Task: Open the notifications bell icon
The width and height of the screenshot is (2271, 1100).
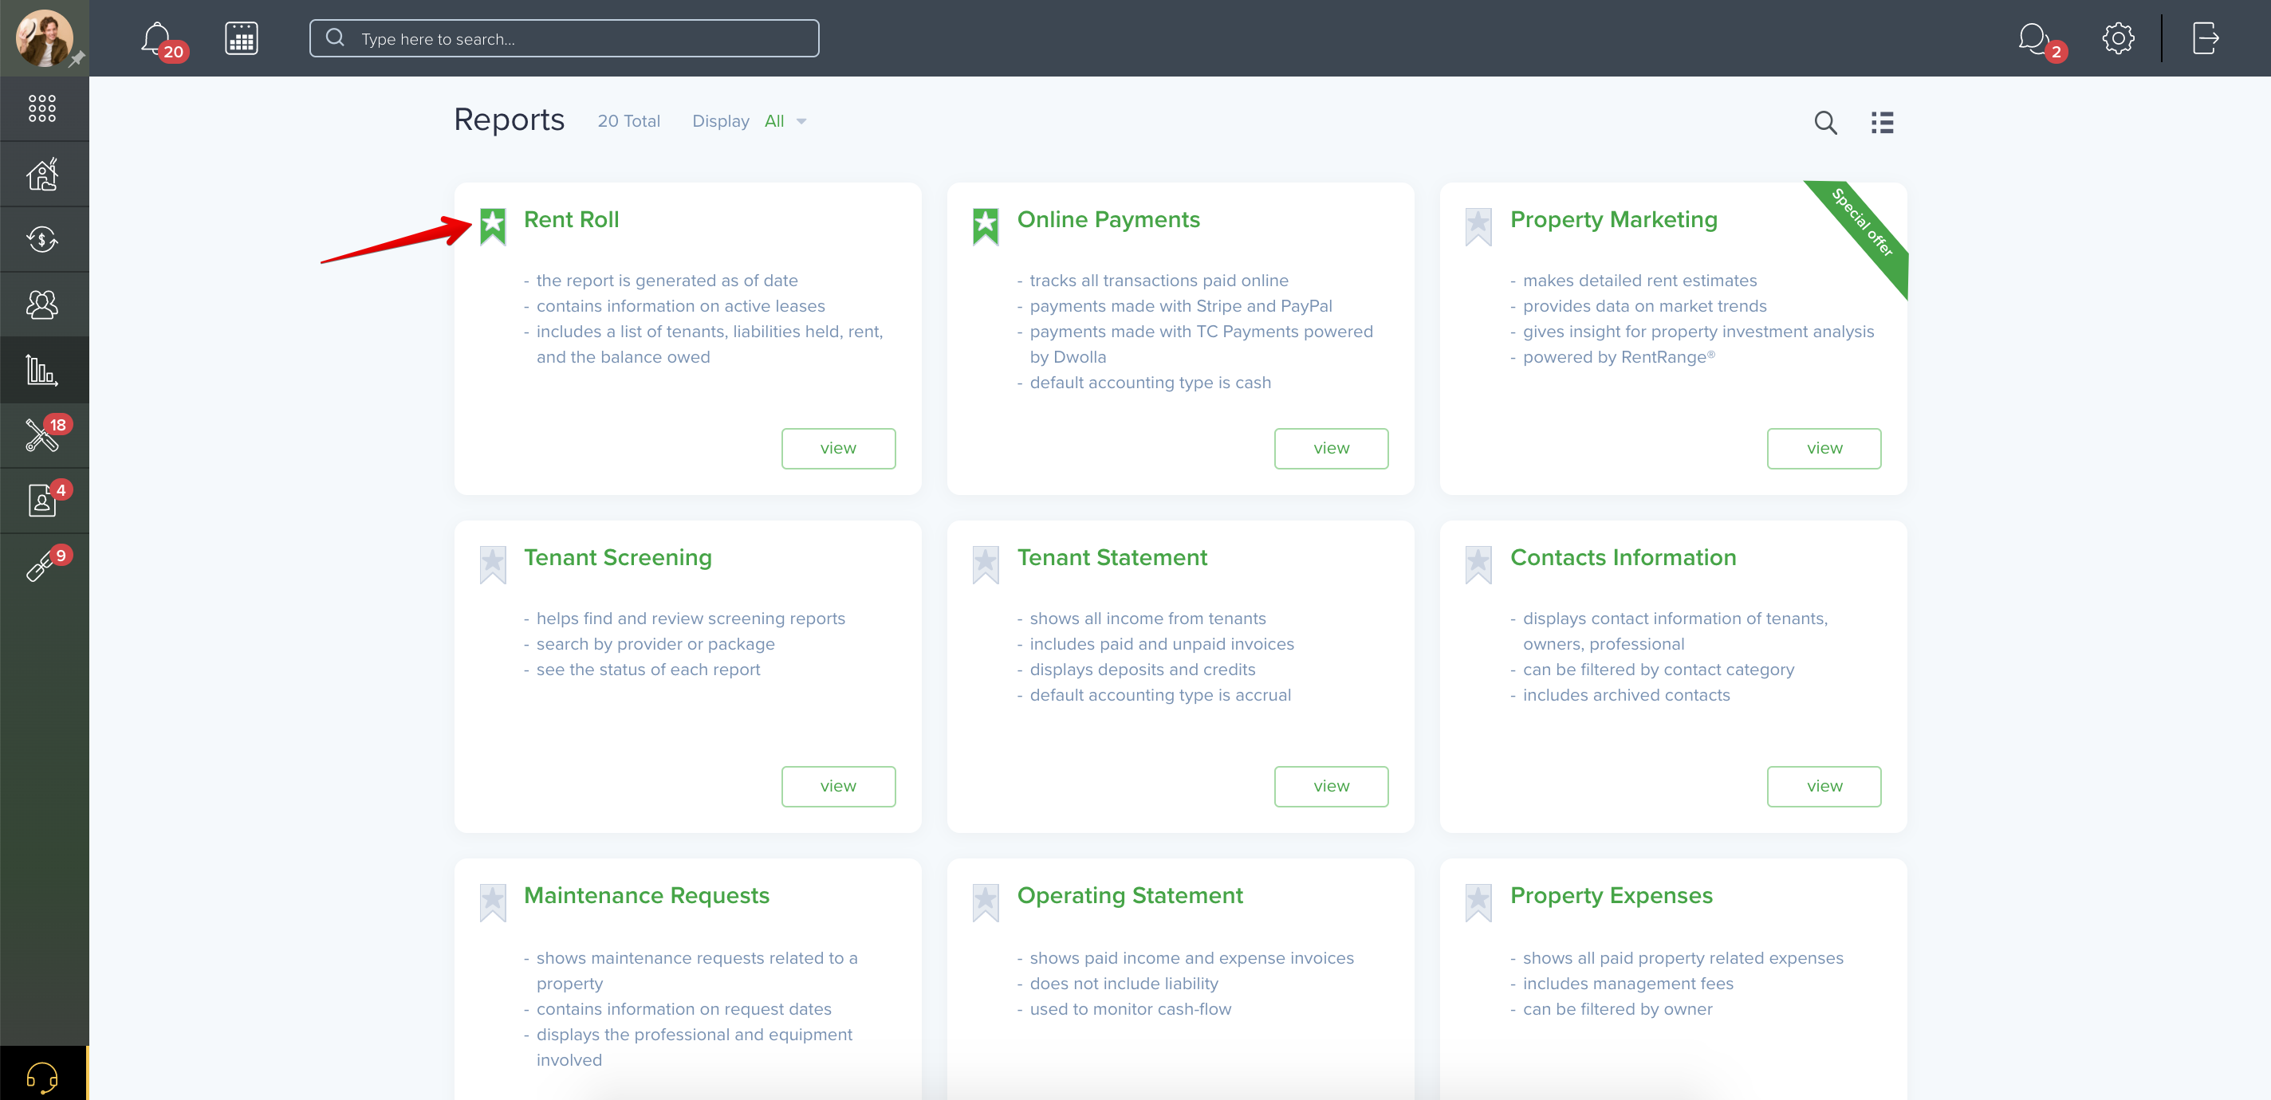Action: 157,38
